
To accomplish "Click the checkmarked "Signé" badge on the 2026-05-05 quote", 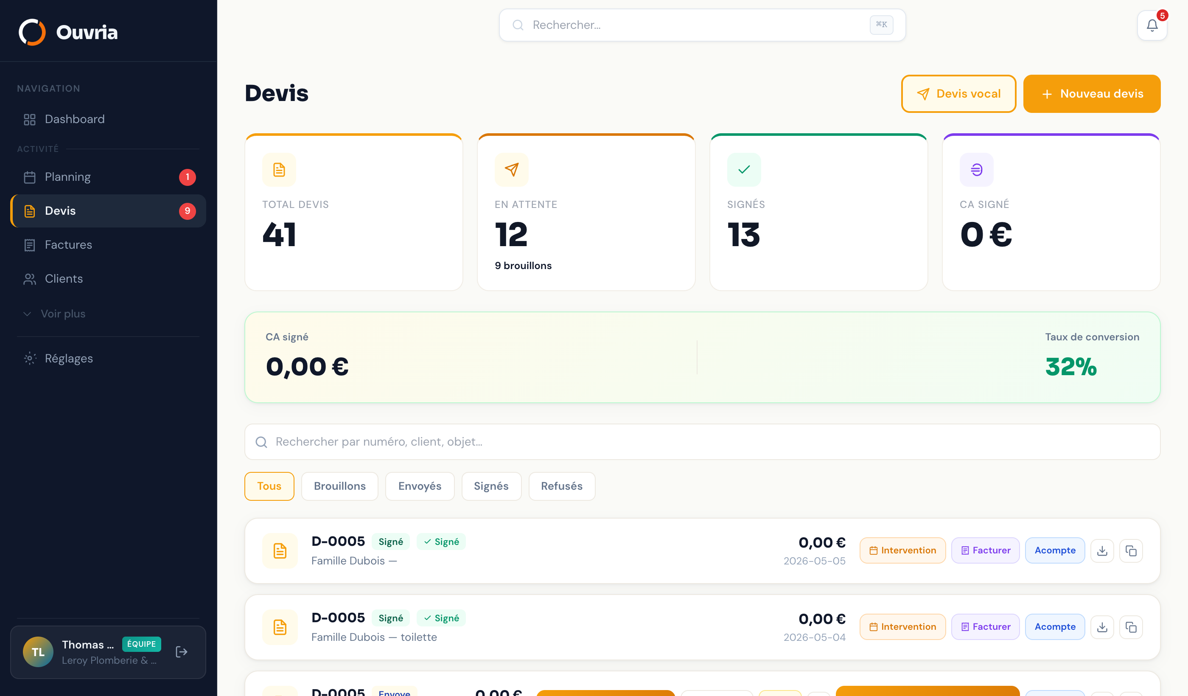I will (x=441, y=542).
